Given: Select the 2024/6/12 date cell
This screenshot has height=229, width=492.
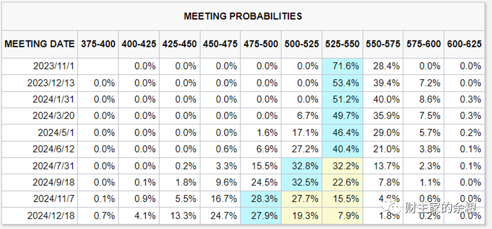Looking at the screenshot, I should (x=53, y=149).
